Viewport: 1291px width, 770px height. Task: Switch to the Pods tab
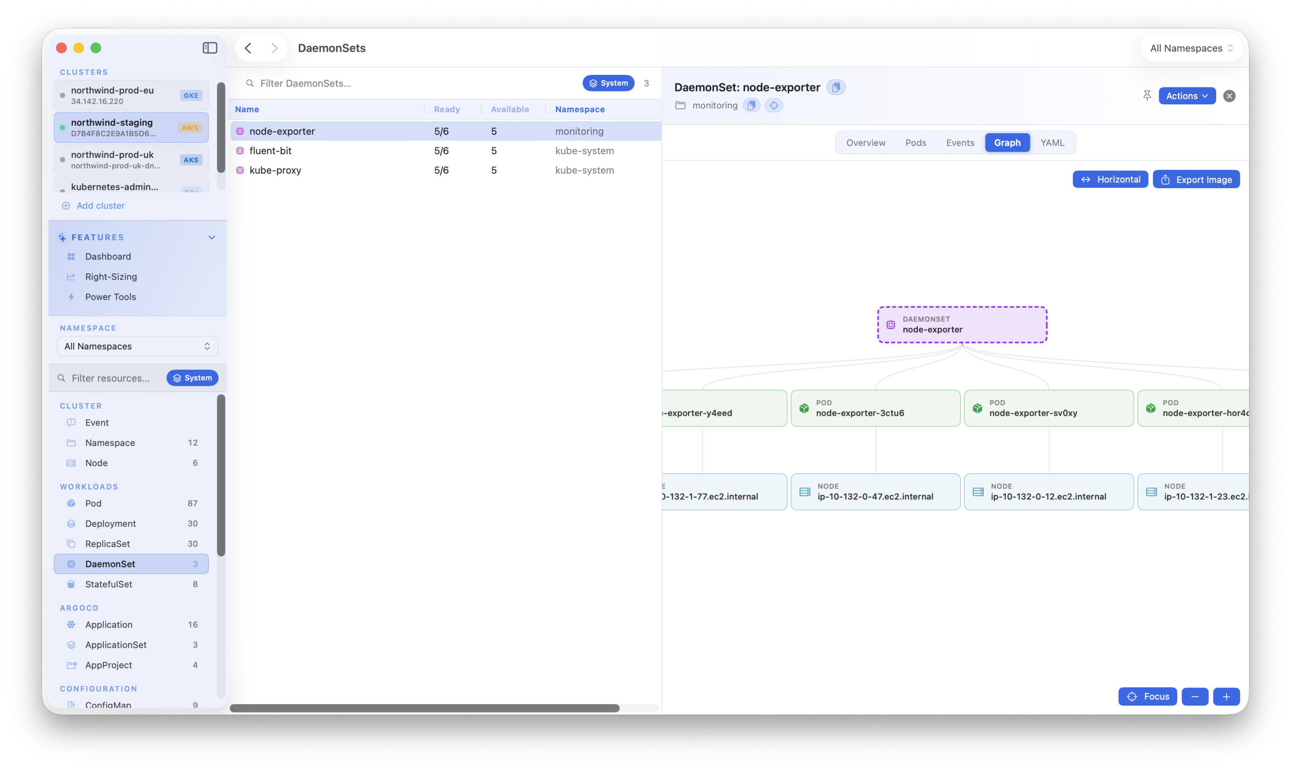915,143
